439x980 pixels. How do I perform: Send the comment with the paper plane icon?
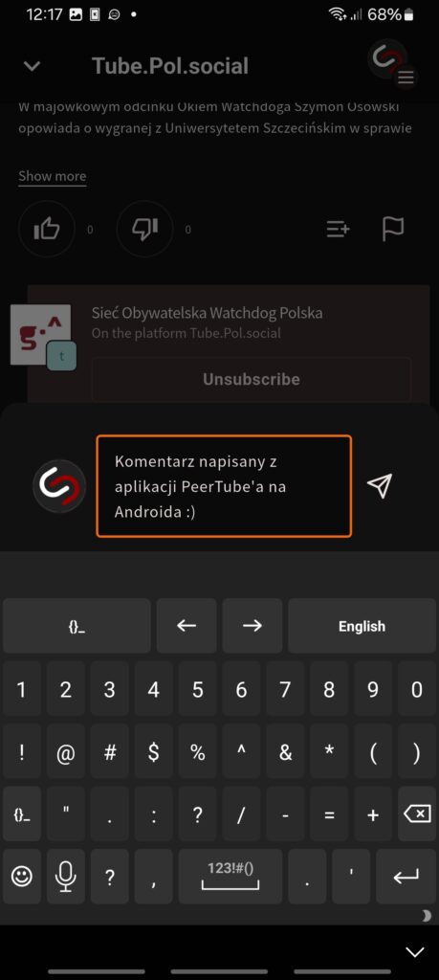pyautogui.click(x=380, y=485)
